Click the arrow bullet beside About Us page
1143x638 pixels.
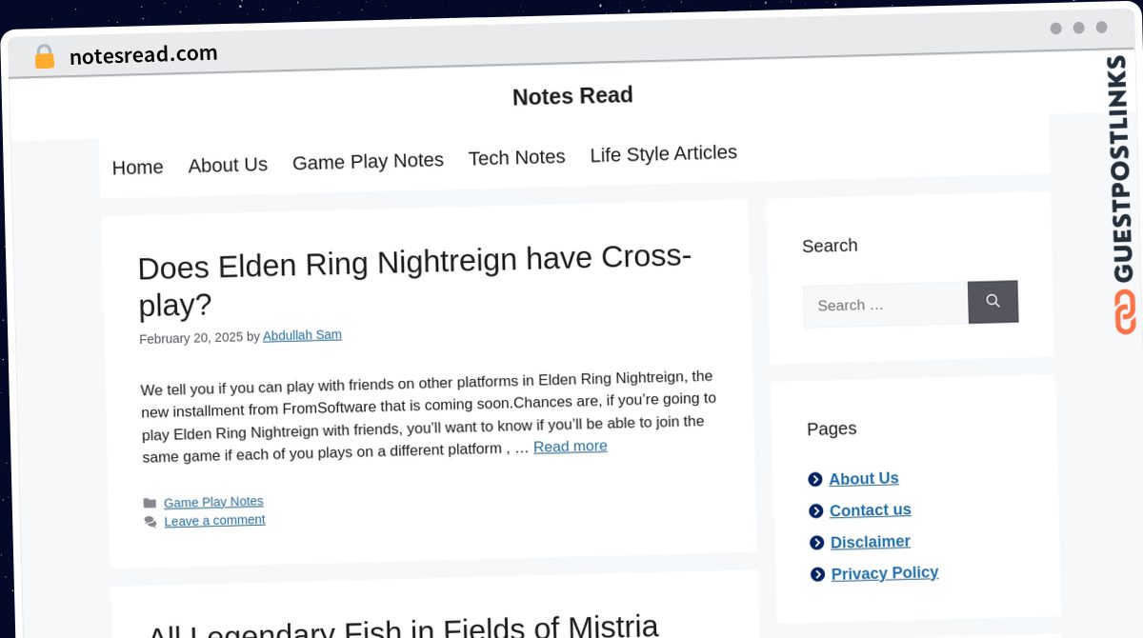click(x=815, y=480)
